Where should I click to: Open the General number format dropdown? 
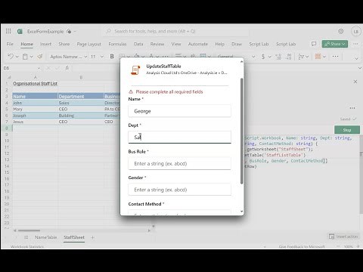tap(253, 57)
